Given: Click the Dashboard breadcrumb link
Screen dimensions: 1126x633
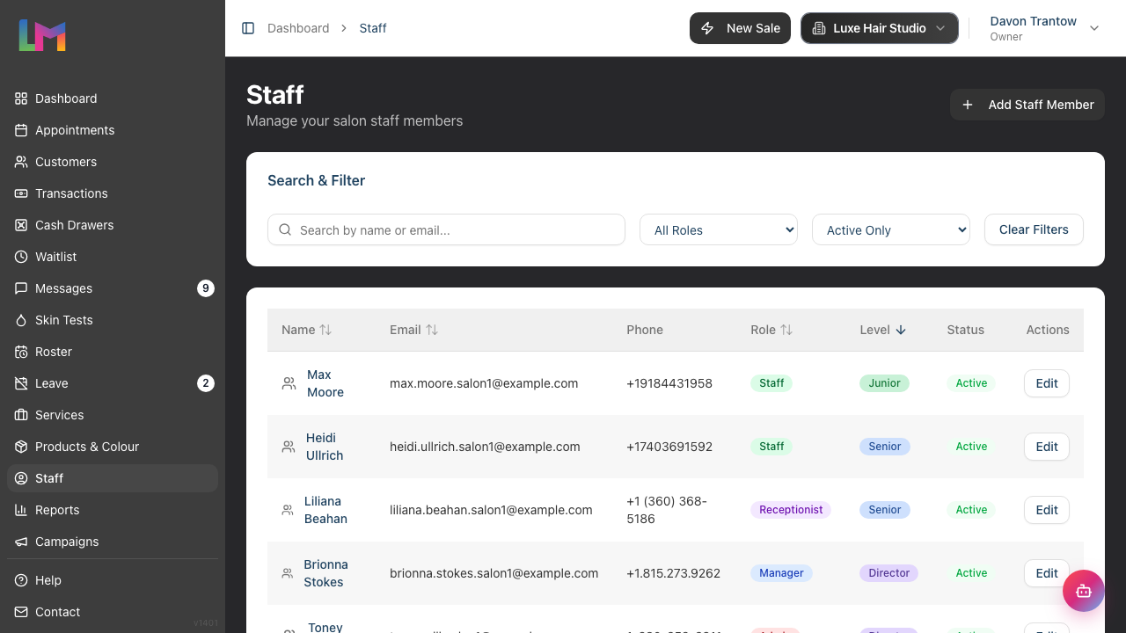Looking at the screenshot, I should click(x=298, y=28).
